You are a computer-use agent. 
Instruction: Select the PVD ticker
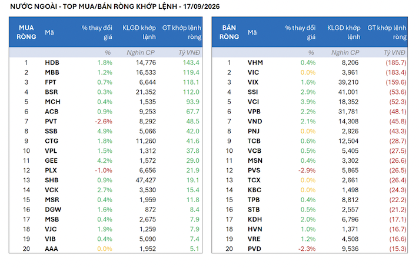(x=254, y=249)
